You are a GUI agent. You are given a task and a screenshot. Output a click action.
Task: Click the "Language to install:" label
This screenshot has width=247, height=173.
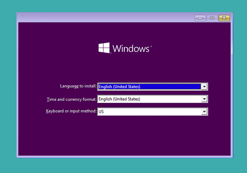click(78, 86)
